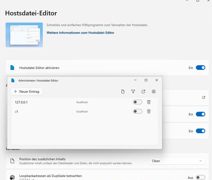212x180 pixels.
Task: Toggle the switch just above the Oben dropdown
Action: tap(201, 131)
